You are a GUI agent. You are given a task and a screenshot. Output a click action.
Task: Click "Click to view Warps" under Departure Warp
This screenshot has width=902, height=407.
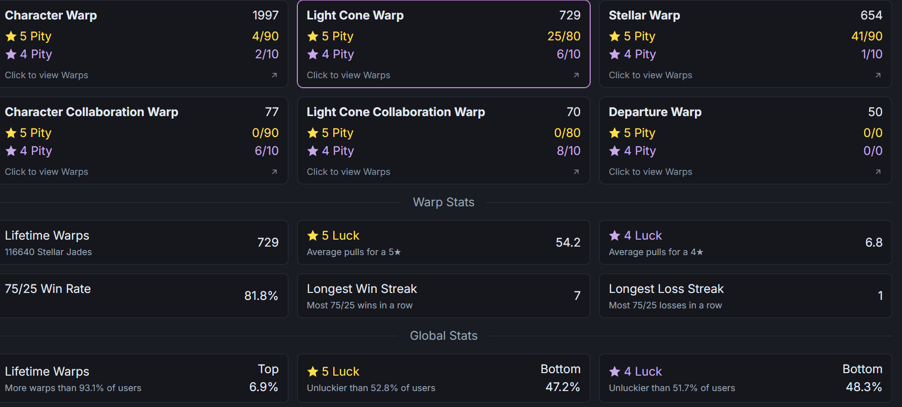650,172
